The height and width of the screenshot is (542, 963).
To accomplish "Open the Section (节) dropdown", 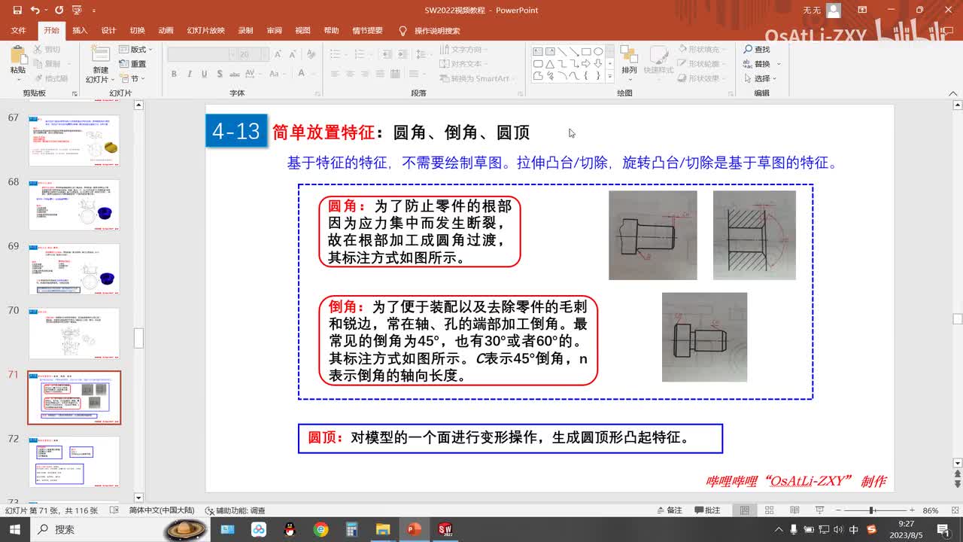I will [x=133, y=78].
